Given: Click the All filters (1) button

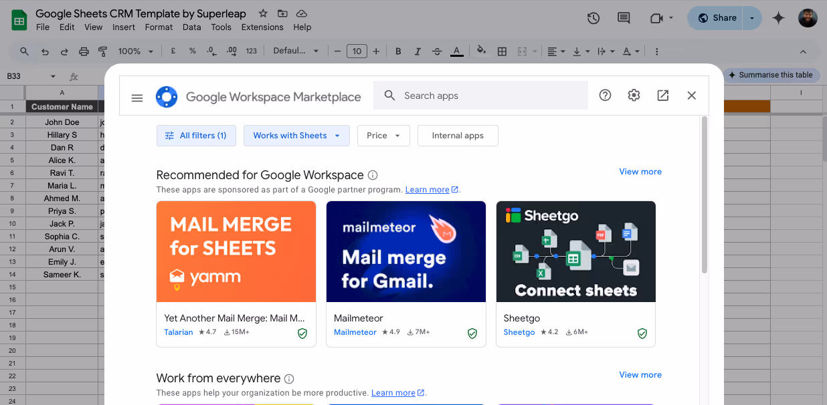Looking at the screenshot, I should [x=195, y=136].
